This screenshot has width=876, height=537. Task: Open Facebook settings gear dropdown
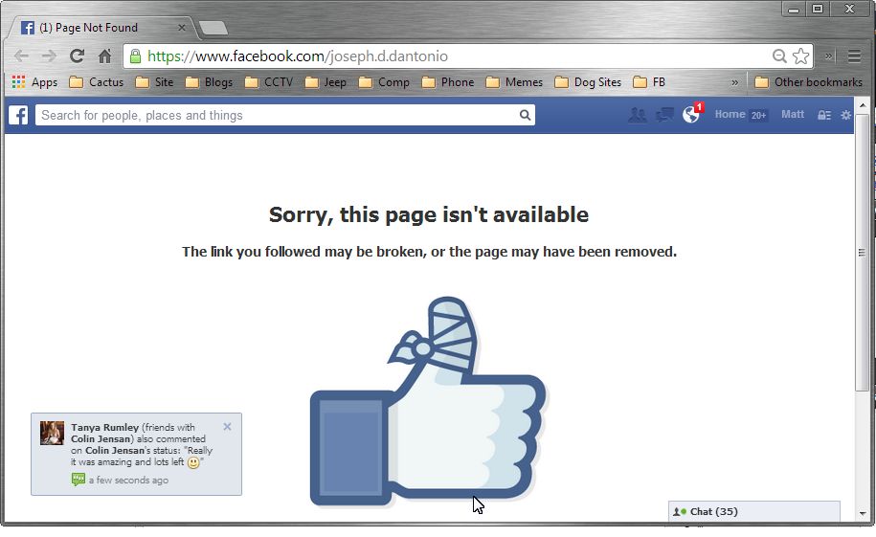click(845, 115)
